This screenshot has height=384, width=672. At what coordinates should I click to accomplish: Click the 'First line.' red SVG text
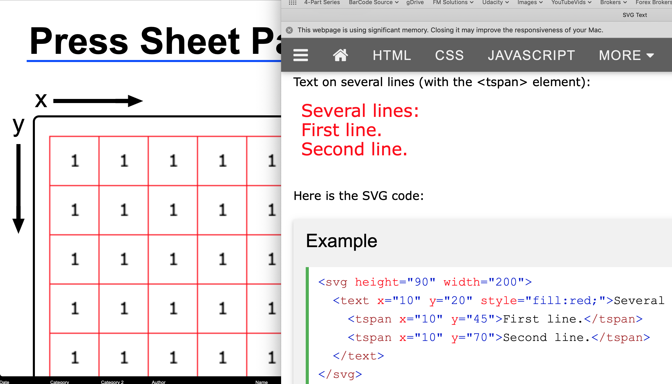[x=341, y=130]
